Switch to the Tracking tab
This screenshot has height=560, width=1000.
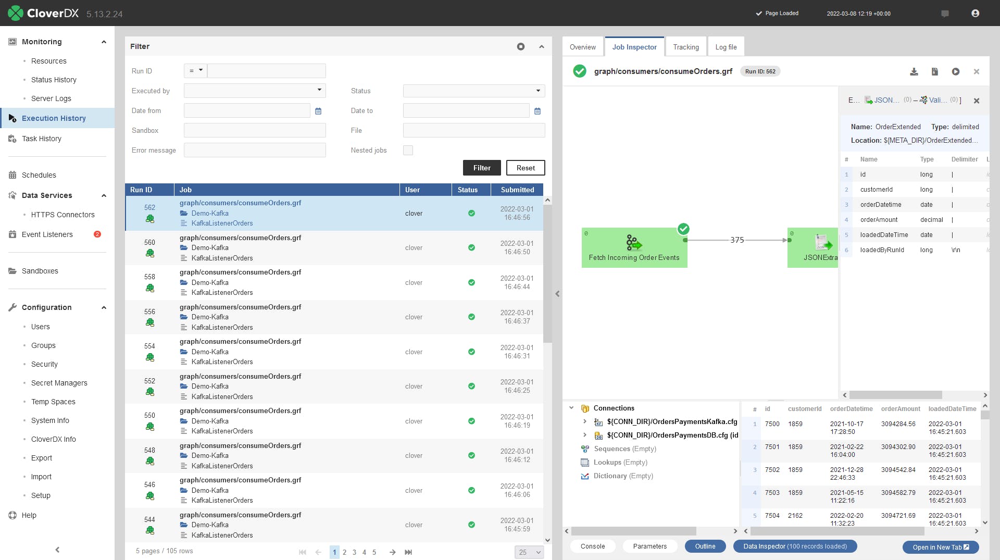(686, 47)
